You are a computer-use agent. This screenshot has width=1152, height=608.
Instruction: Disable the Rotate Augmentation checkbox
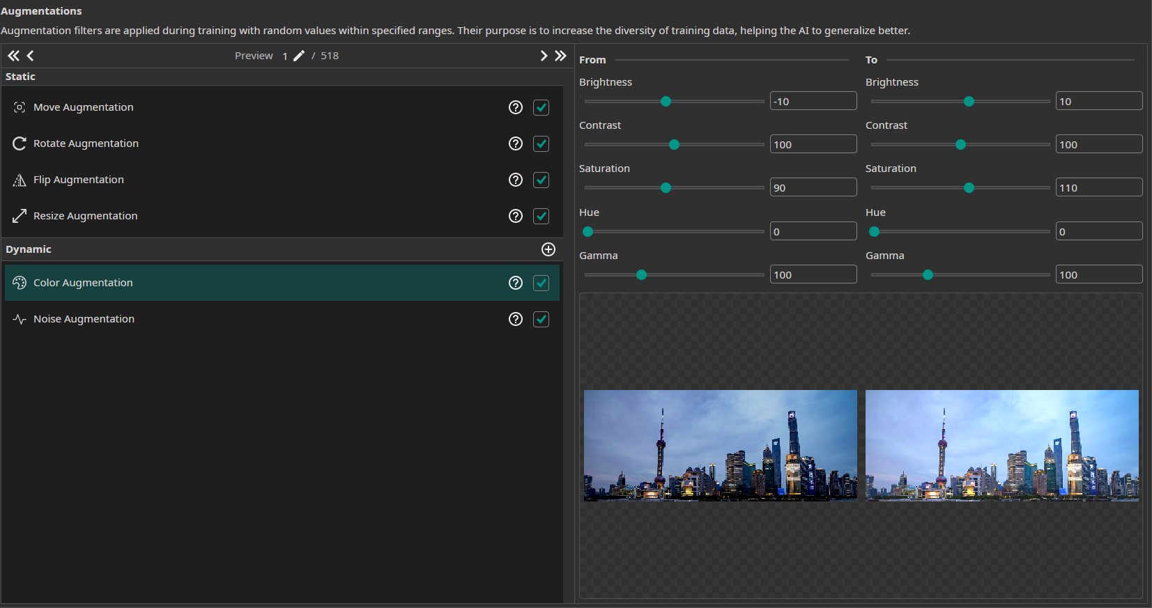tap(541, 143)
